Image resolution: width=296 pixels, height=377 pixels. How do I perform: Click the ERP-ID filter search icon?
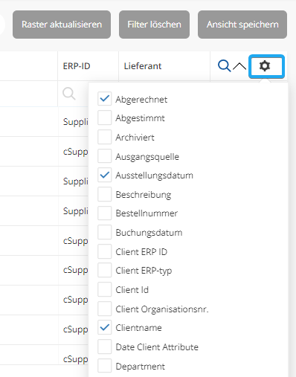(69, 94)
